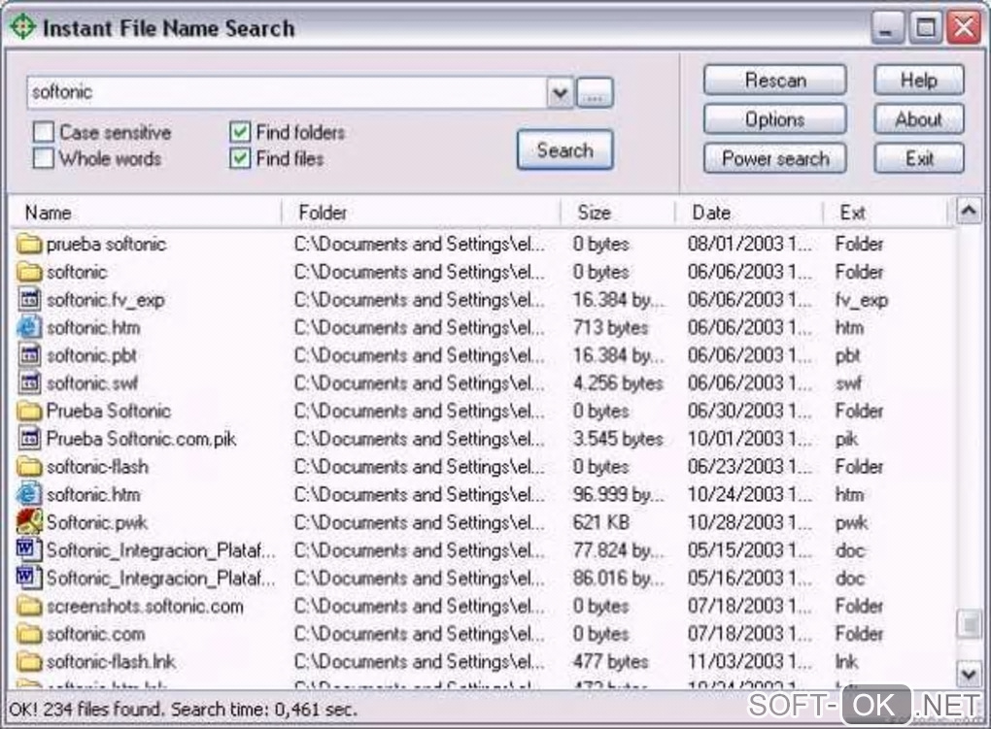
Task: Click the file icon of Prueba Softonic.com.pik
Action: [x=28, y=439]
